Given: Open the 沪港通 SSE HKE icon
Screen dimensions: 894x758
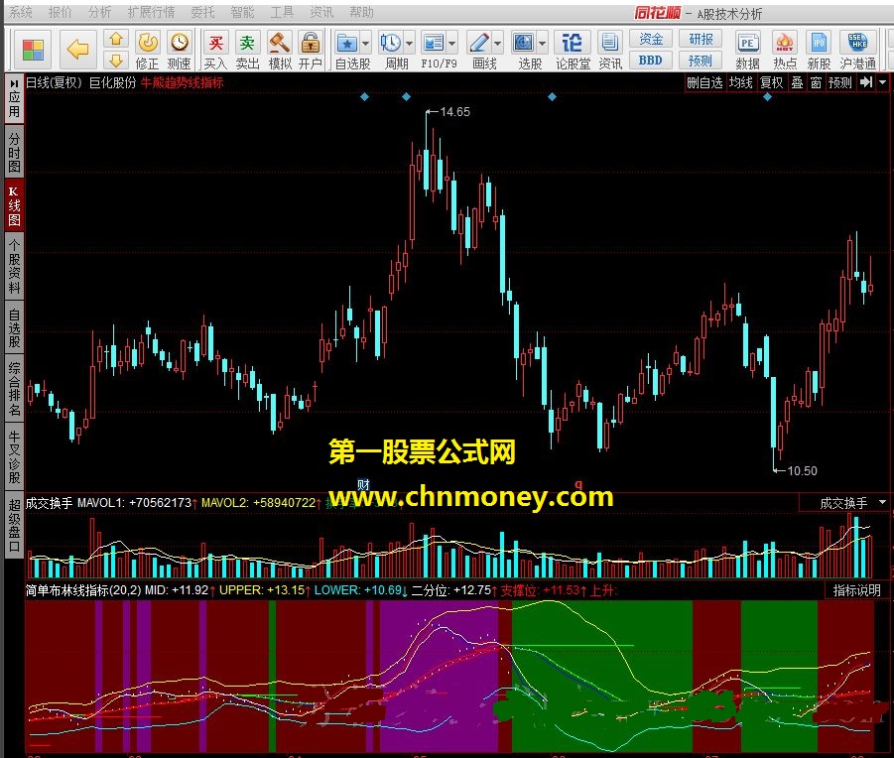Looking at the screenshot, I should pos(857,43).
